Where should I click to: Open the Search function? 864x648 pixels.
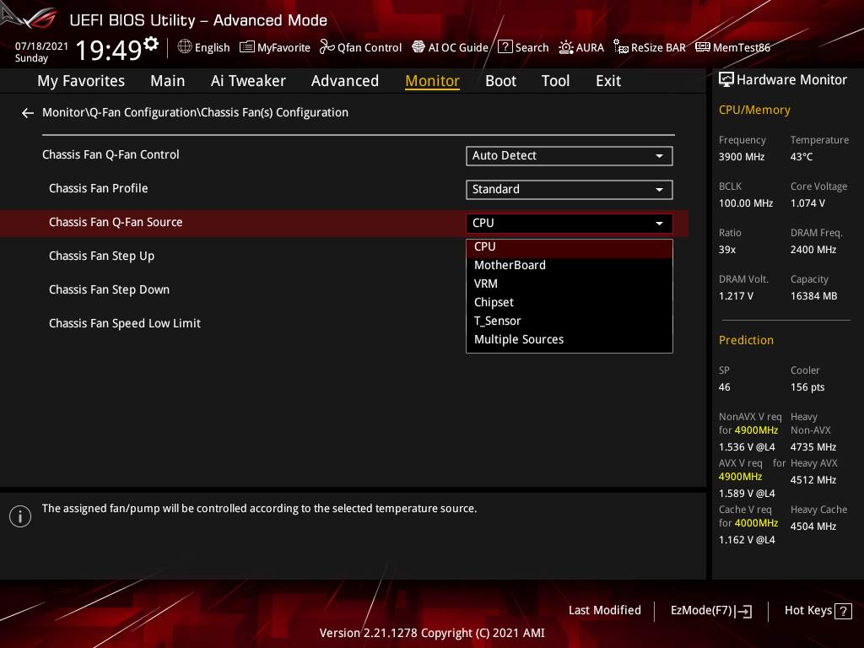tap(523, 47)
